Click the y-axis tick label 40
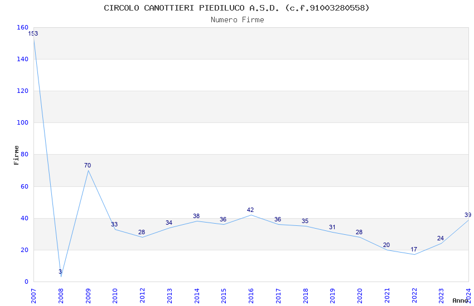Image resolution: width=474 pixels, height=306 pixels. 25,218
